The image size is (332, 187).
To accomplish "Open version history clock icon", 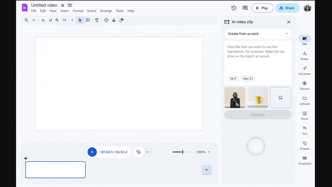I will click(234, 8).
